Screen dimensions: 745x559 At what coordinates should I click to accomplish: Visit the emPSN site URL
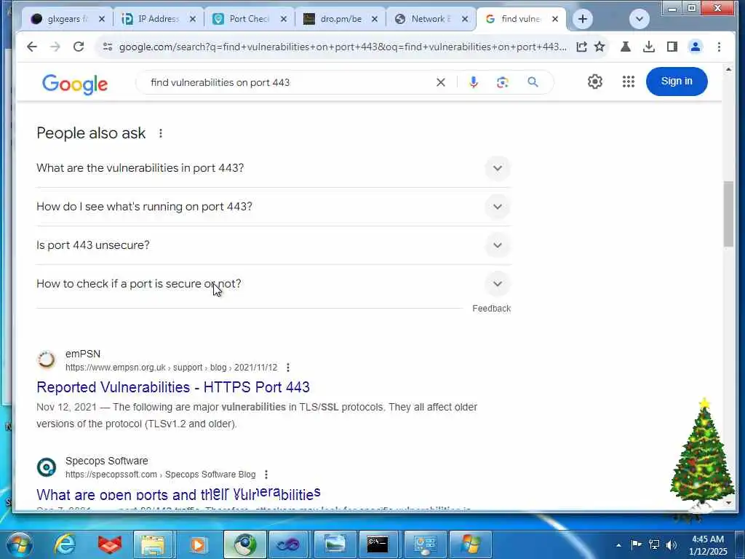[x=171, y=368]
